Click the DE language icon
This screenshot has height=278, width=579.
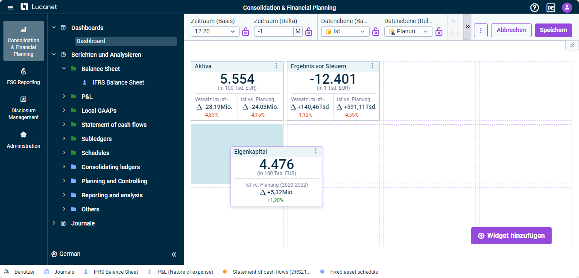(551, 7)
